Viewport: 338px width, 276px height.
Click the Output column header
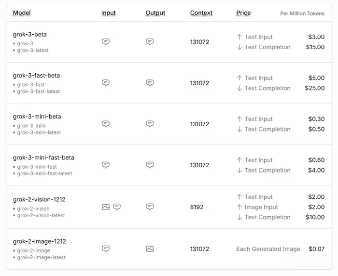point(155,13)
